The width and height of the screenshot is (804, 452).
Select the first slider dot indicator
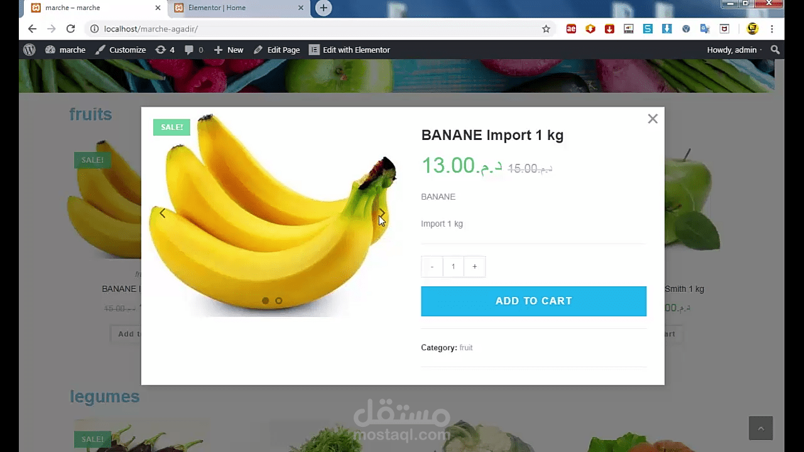pyautogui.click(x=265, y=301)
